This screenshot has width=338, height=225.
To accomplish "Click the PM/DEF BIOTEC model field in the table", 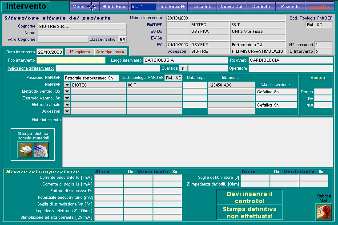I will pyautogui.click(x=99, y=85).
